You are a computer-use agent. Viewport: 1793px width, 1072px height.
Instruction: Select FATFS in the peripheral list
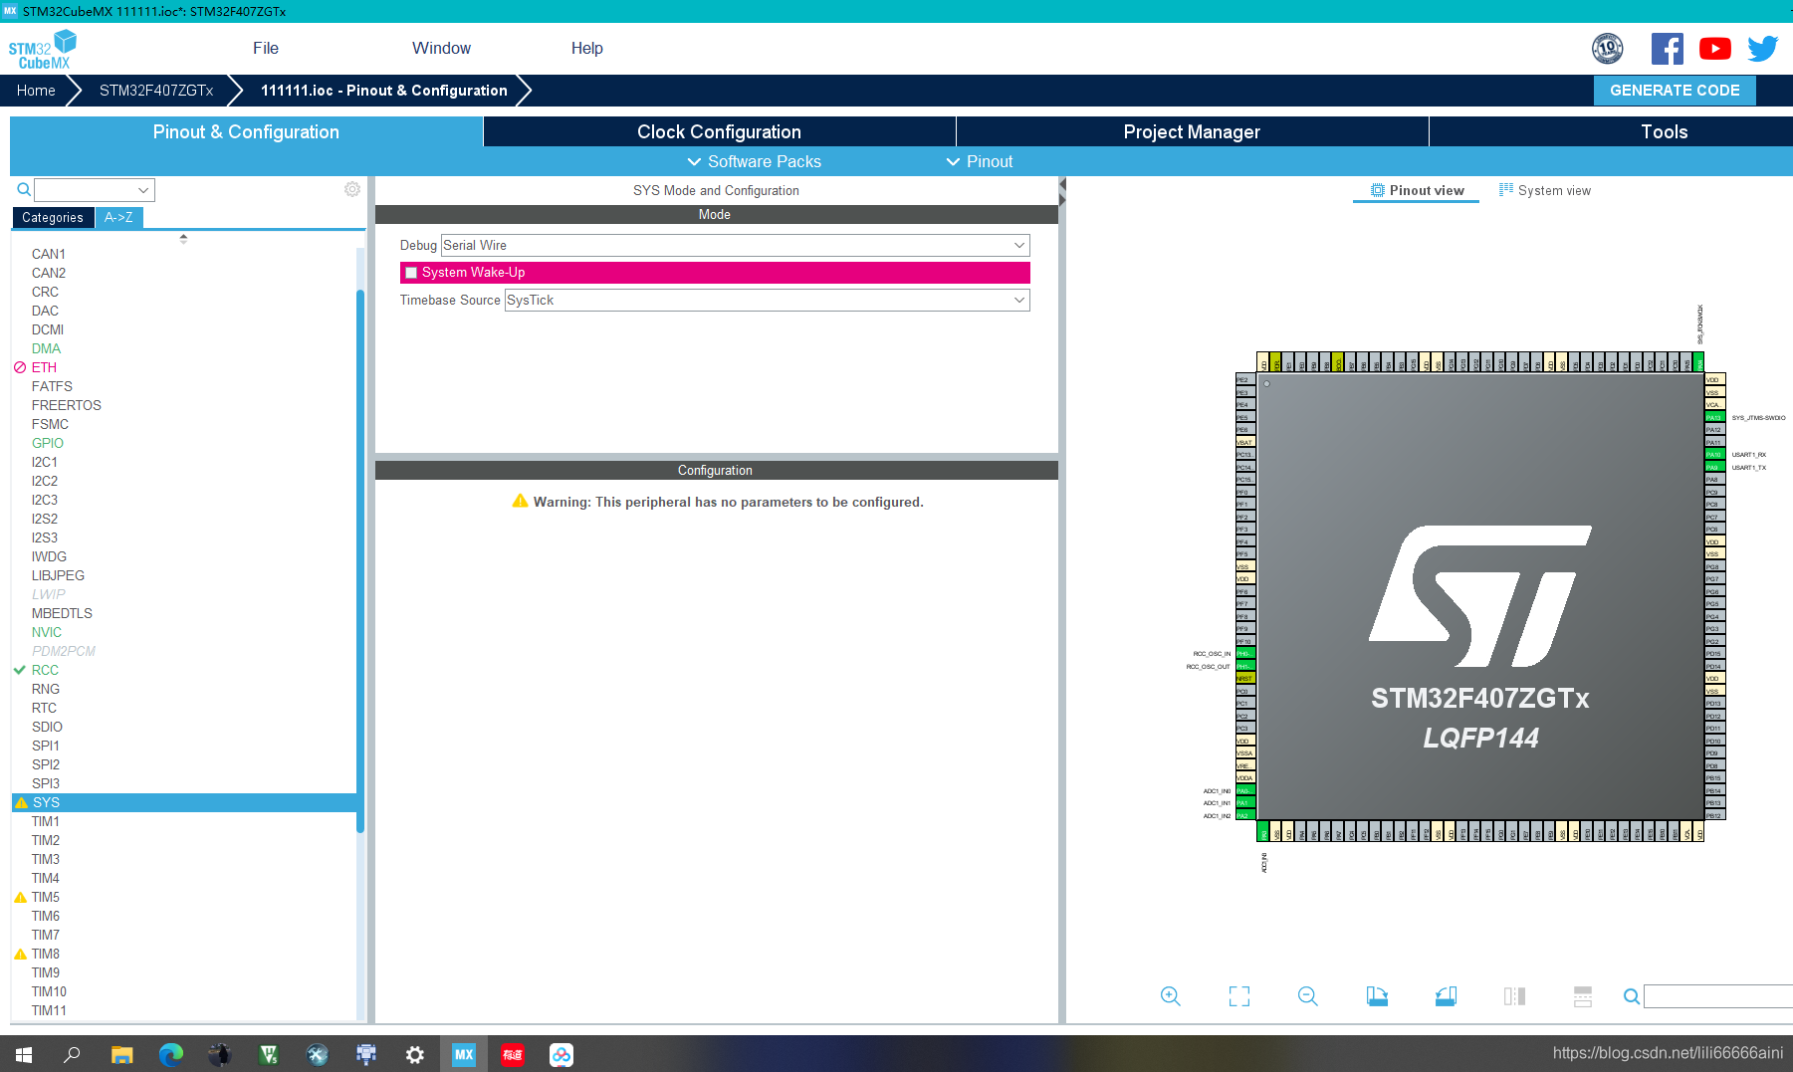click(52, 386)
